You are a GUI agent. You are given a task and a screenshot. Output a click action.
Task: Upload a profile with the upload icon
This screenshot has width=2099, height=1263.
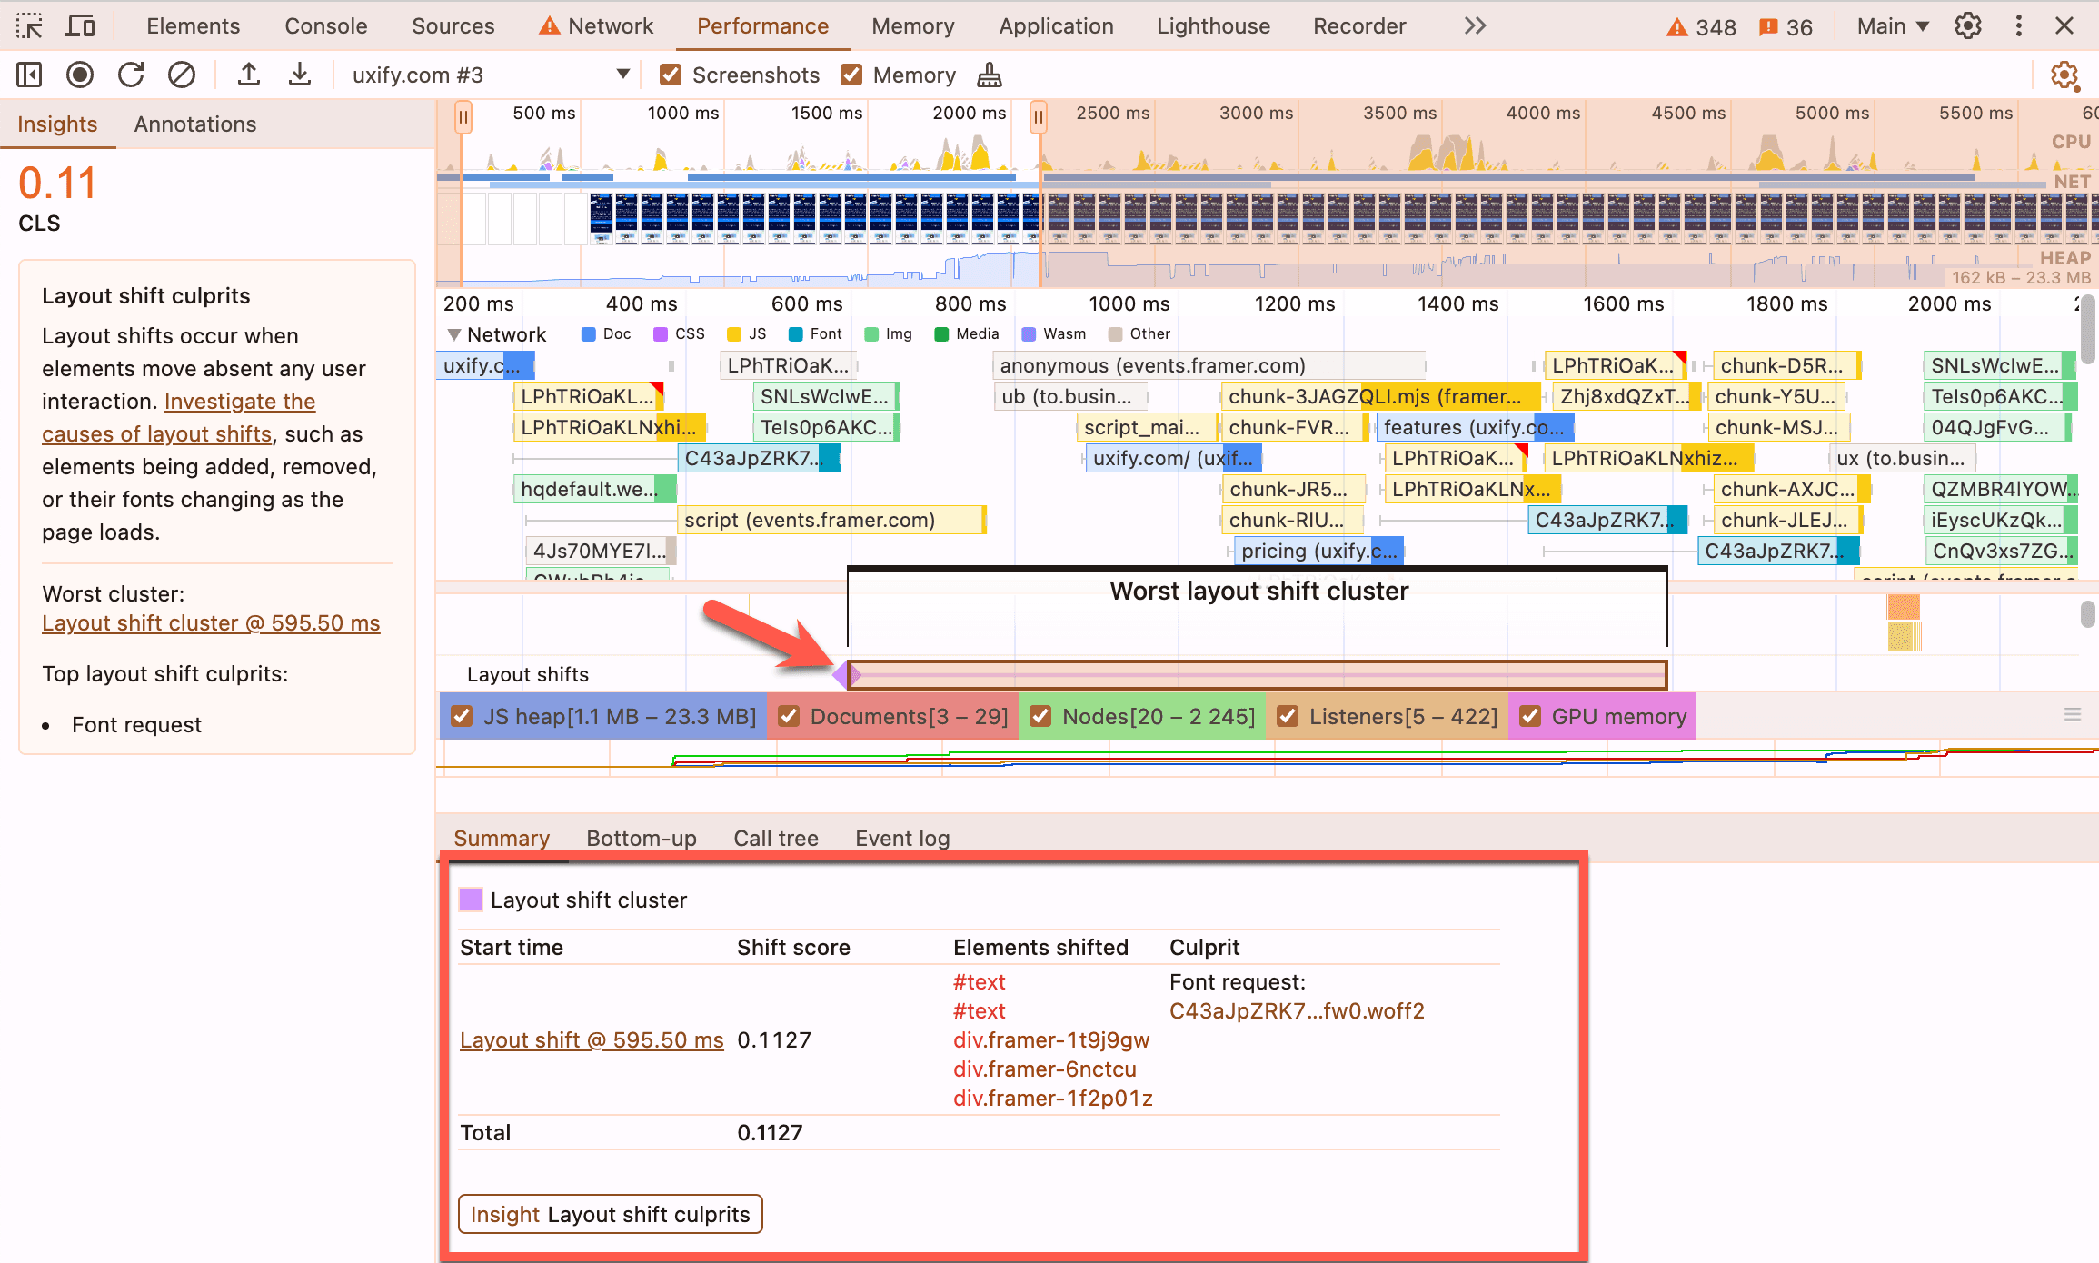coord(248,75)
